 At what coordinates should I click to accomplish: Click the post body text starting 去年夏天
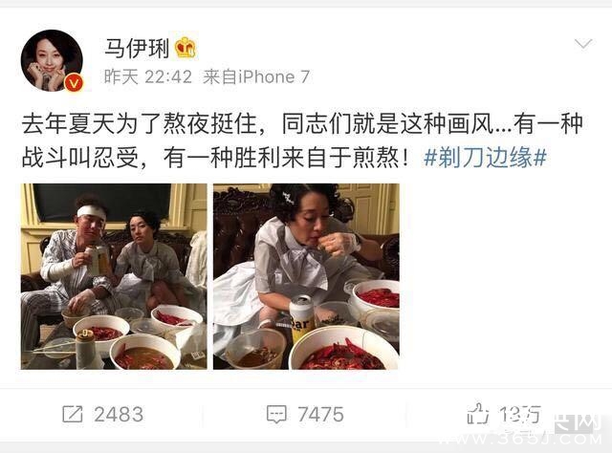302,140
